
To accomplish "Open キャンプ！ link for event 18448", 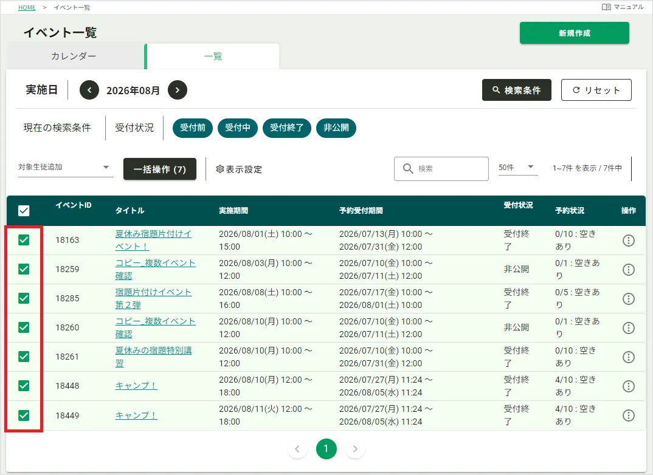I will pos(136,386).
